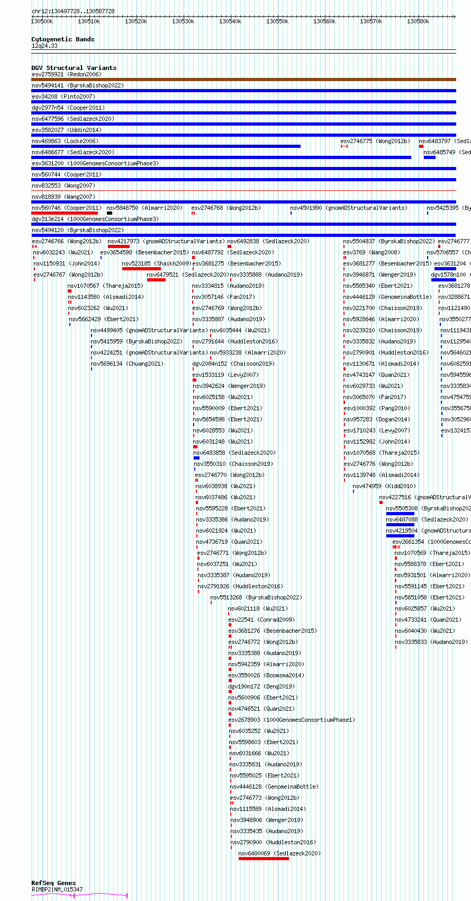Open variant dgv190n172 (Deng2019)

261,686
